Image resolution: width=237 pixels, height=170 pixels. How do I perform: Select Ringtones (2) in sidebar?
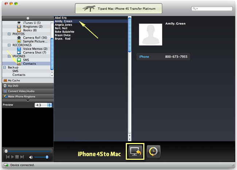tap(33, 27)
